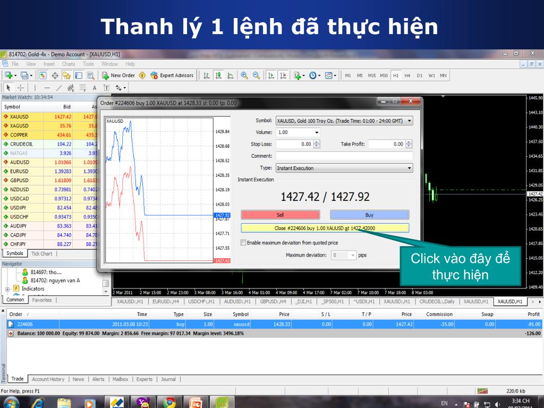Switch chart timeframe to M30

click(x=384, y=75)
